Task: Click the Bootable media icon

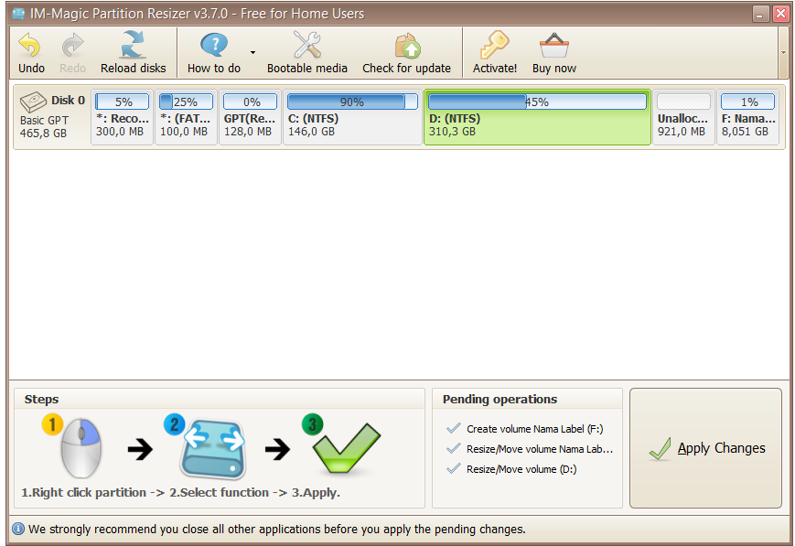Action: click(x=306, y=43)
